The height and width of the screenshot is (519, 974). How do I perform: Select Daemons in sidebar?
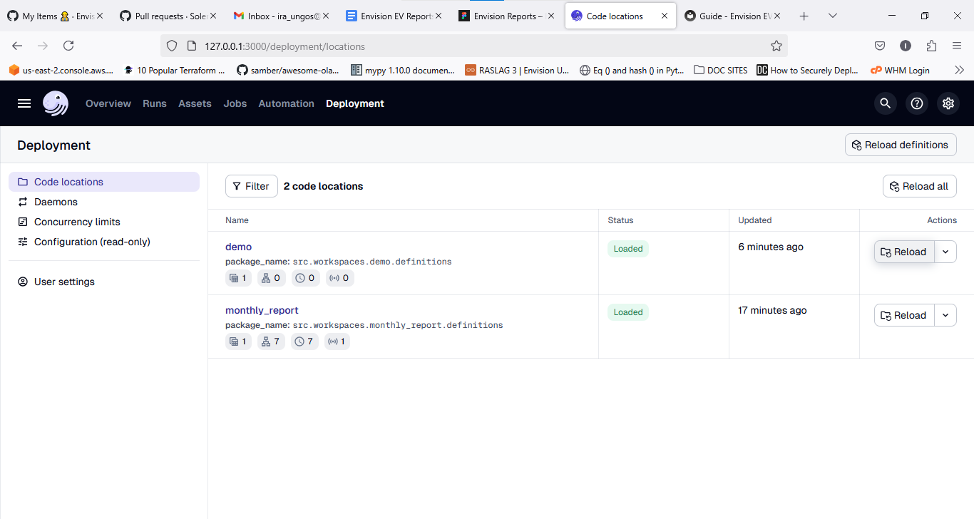point(104,202)
